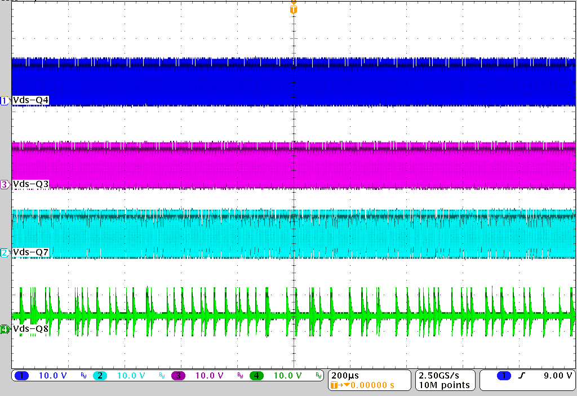Select channel 1 ground marker on left edge
The image size is (577, 396).
[5, 100]
